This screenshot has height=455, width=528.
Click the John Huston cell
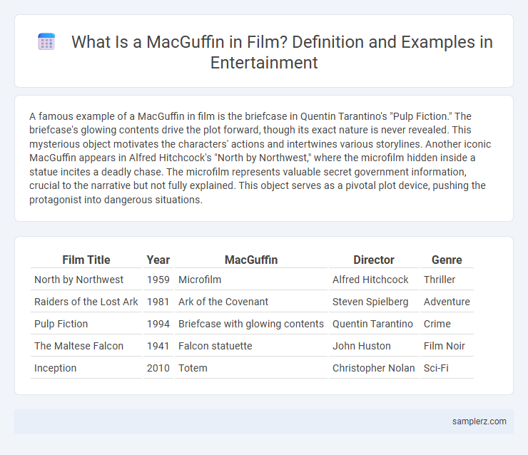(374, 346)
